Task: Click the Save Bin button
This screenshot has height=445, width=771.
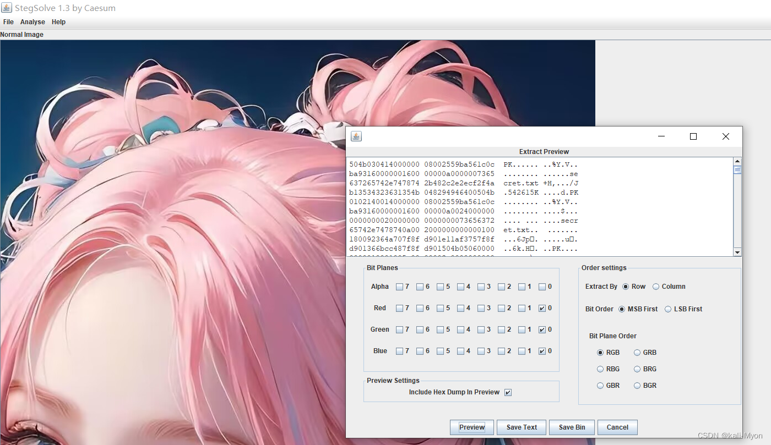Action: pos(572,427)
